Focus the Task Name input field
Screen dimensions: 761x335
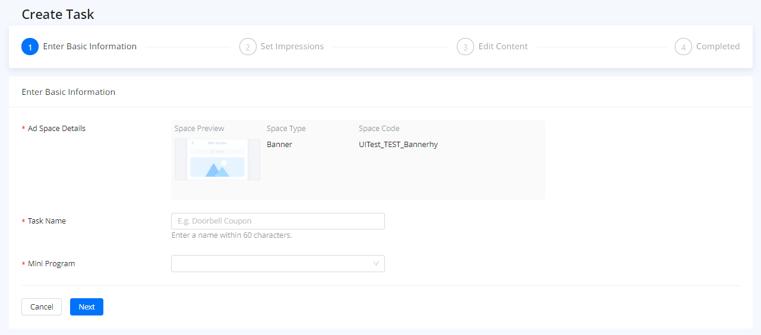277,221
